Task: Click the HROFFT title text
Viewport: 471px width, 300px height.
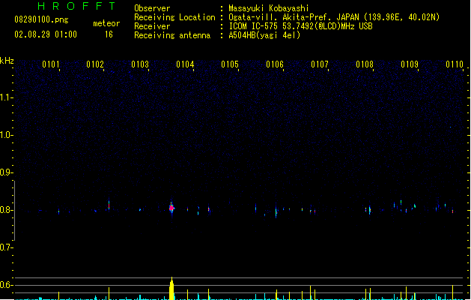Action: tap(77, 6)
